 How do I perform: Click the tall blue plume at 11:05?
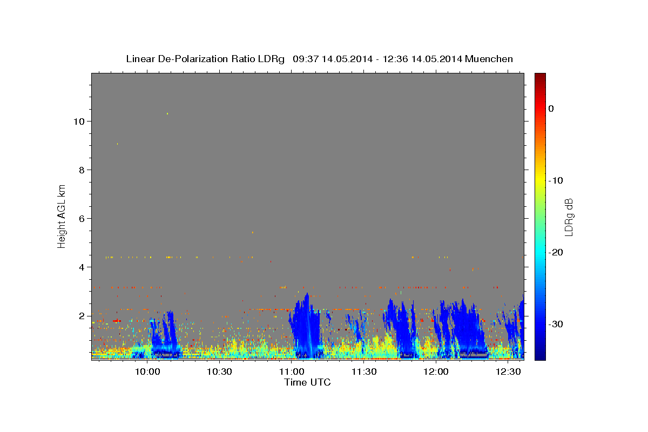coord(306,327)
